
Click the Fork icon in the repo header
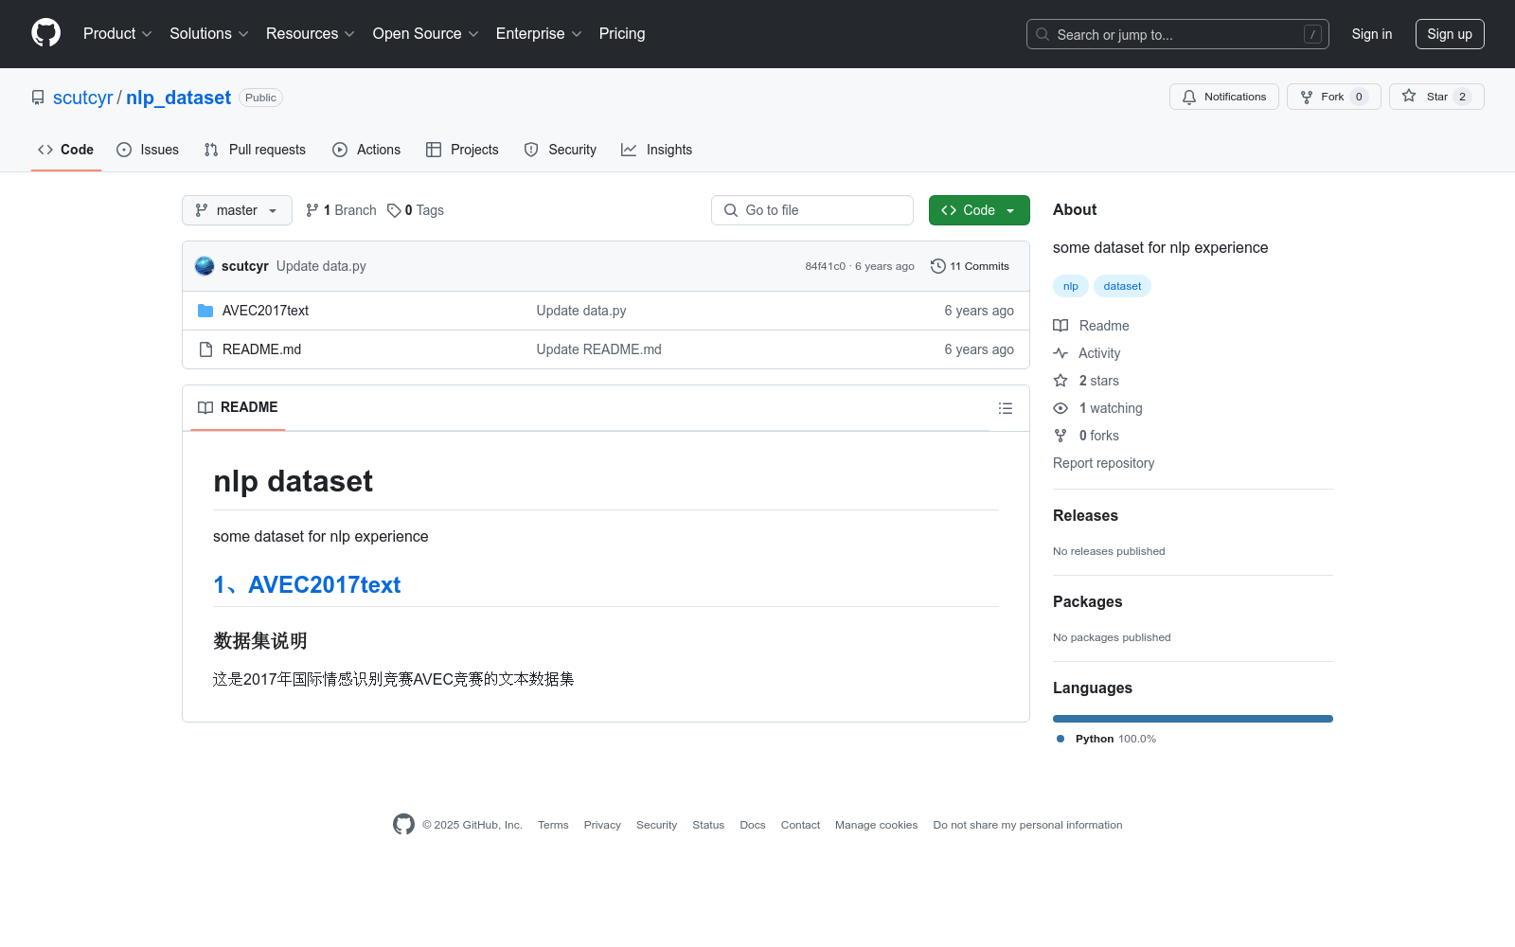(x=1307, y=97)
